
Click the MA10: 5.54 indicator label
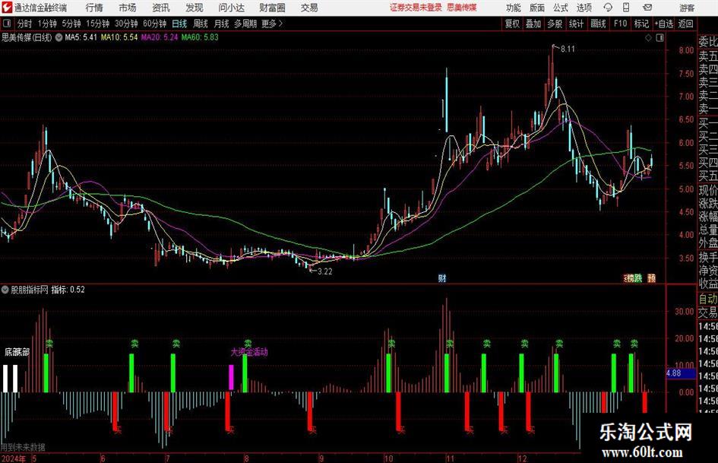pyautogui.click(x=119, y=37)
